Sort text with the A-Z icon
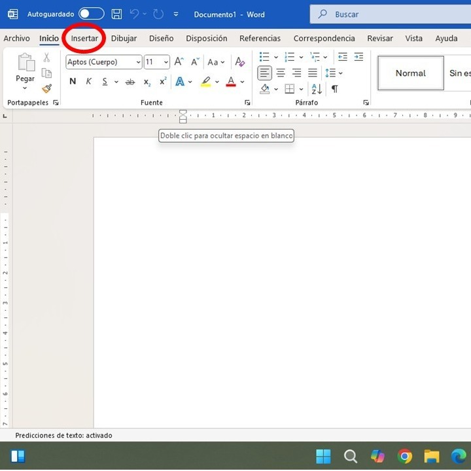The height and width of the screenshot is (471, 471). pos(317,89)
